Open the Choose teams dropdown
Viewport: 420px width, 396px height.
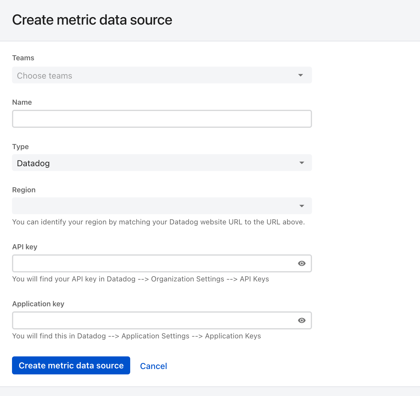click(162, 75)
